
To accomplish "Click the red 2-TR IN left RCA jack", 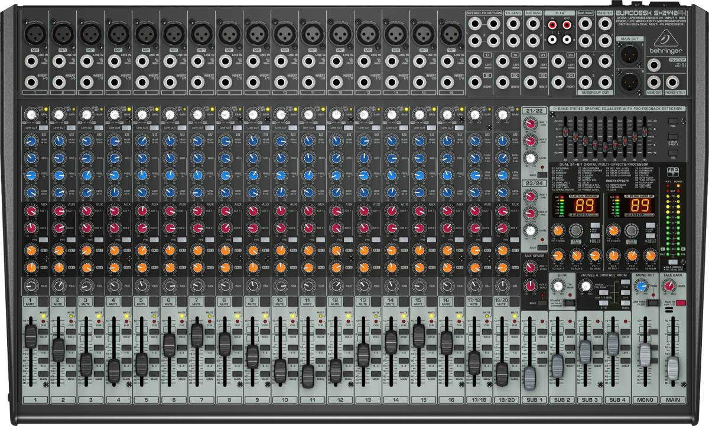I will tap(552, 27).
